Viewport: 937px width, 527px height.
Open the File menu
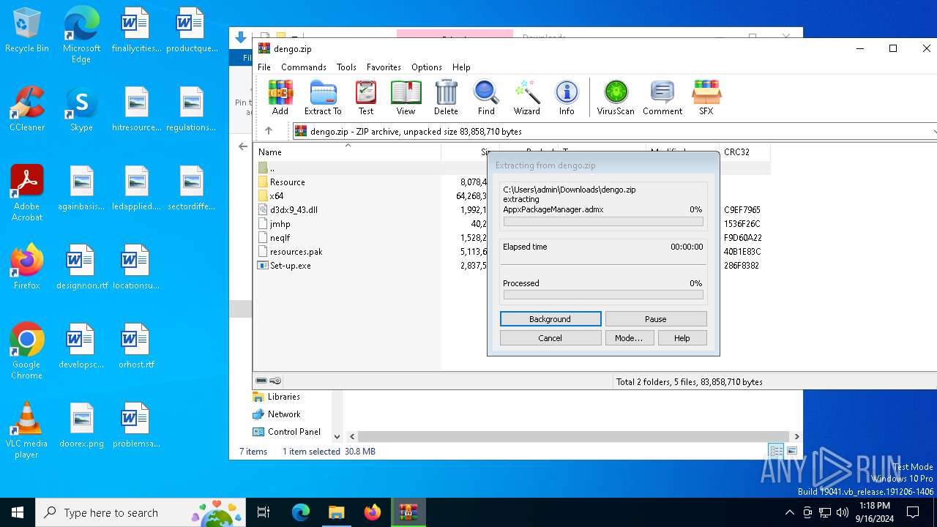[264, 67]
